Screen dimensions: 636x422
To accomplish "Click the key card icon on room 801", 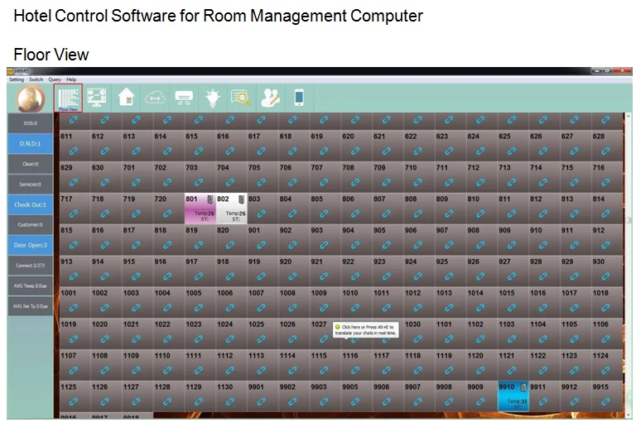I will tap(210, 199).
